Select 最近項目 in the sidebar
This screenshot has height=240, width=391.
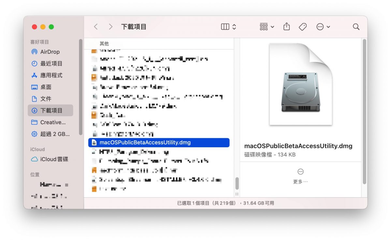click(50, 63)
